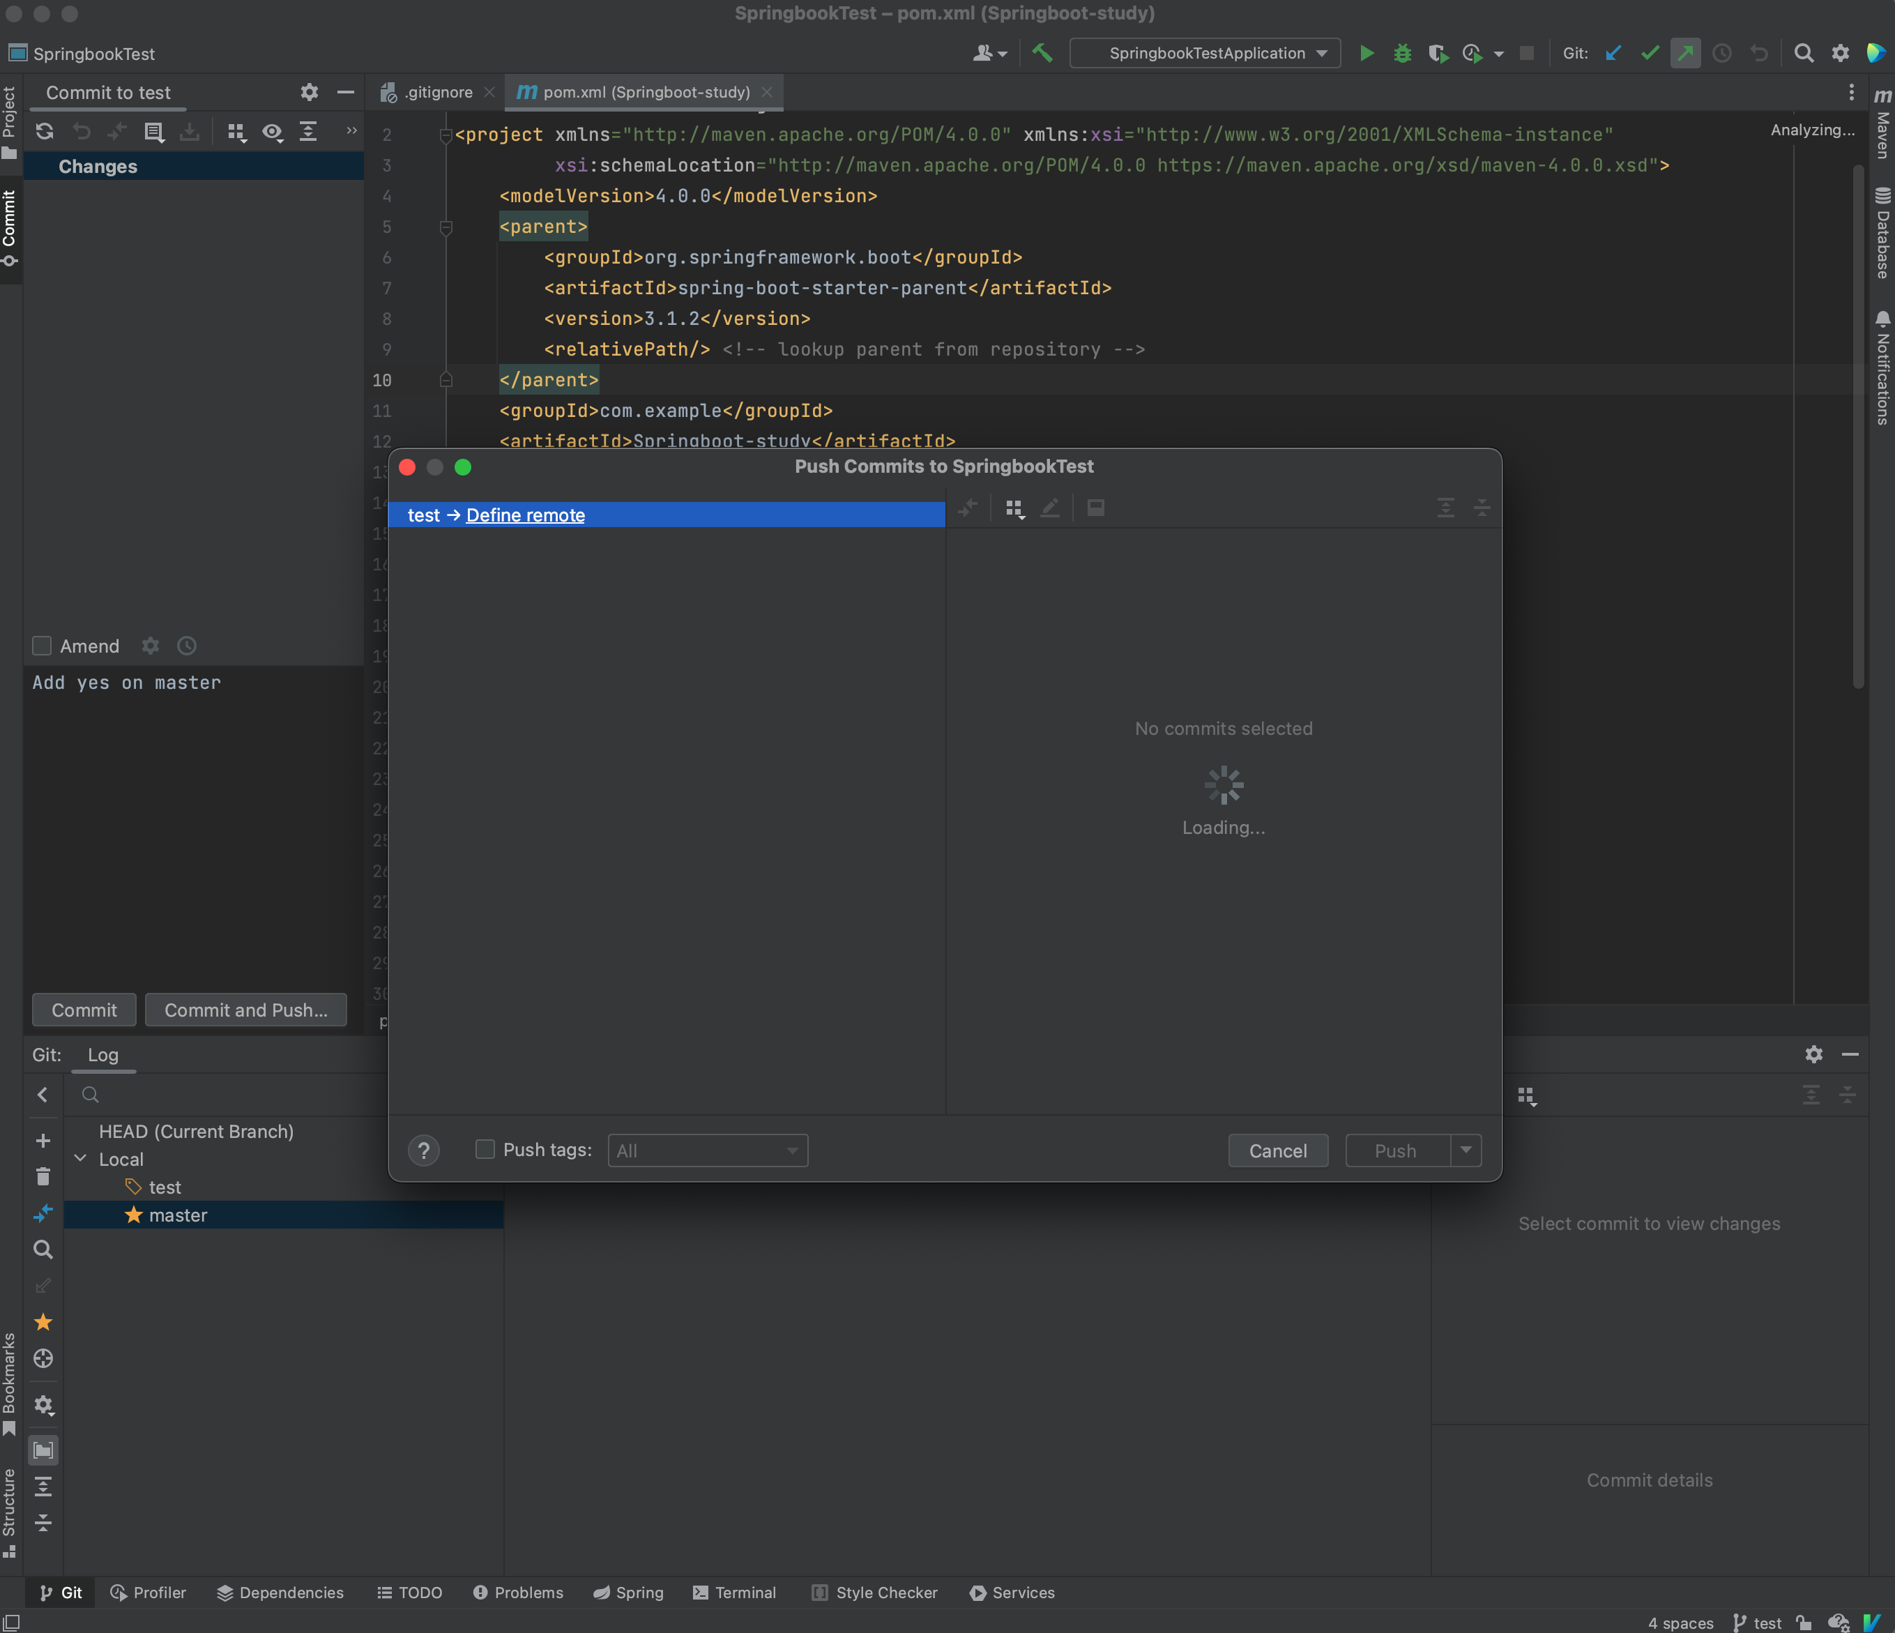Open Search Everywhere magnifier icon
1895x1633 pixels.
coord(1804,53)
